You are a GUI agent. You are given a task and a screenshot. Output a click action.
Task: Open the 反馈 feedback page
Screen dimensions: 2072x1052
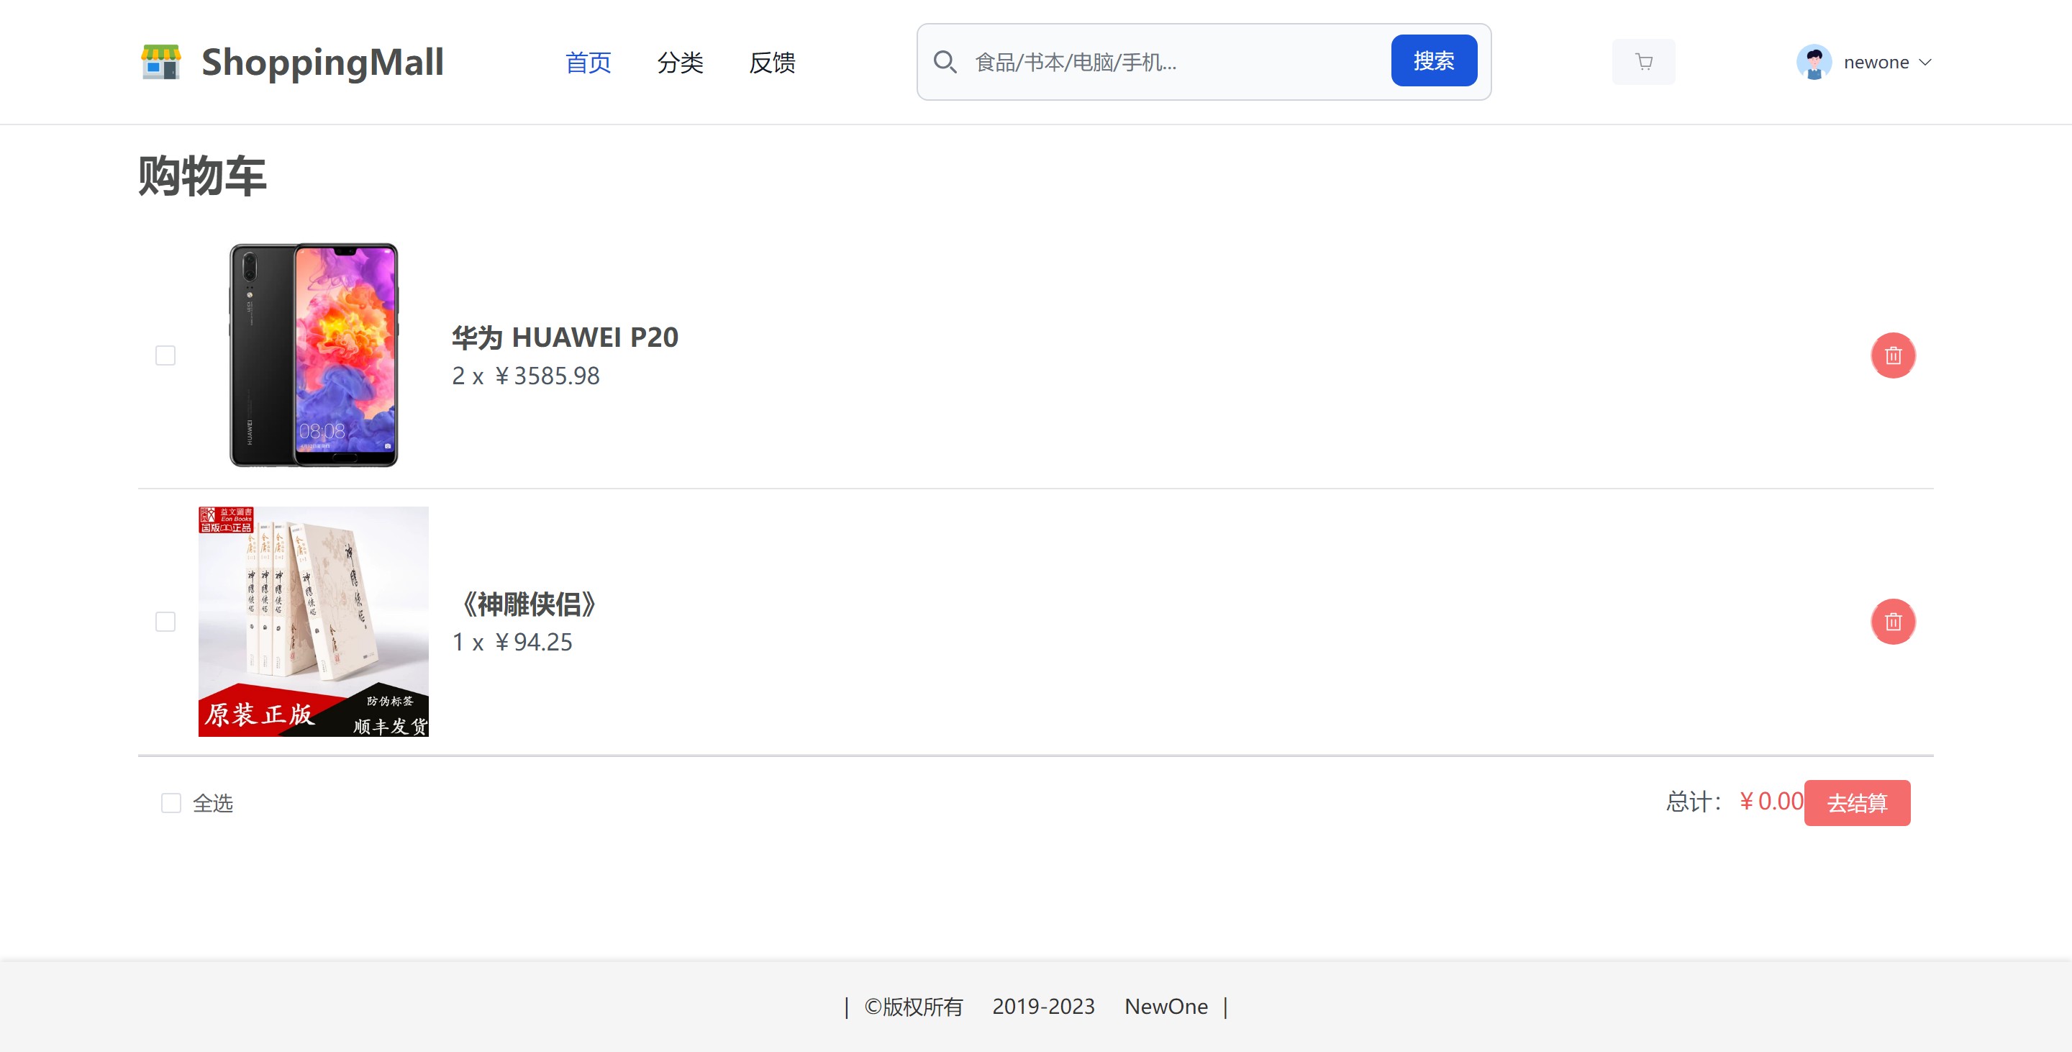click(771, 62)
